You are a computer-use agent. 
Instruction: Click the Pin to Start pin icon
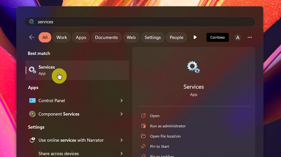pos(143,146)
